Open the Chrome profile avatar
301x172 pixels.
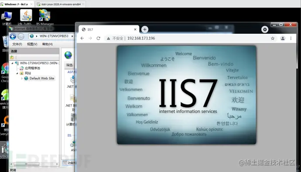tap(283, 38)
